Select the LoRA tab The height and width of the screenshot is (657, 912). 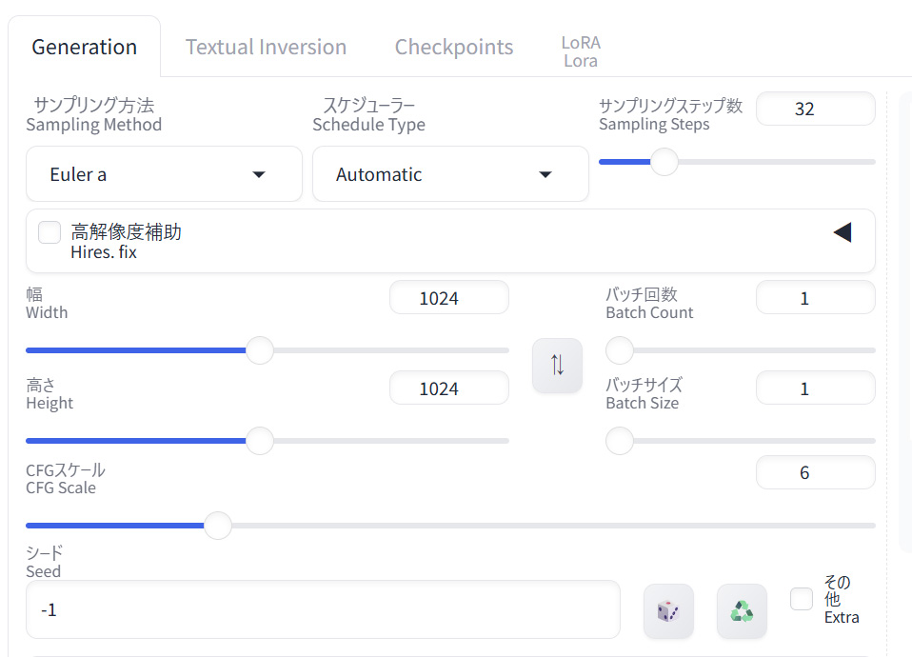tap(581, 51)
